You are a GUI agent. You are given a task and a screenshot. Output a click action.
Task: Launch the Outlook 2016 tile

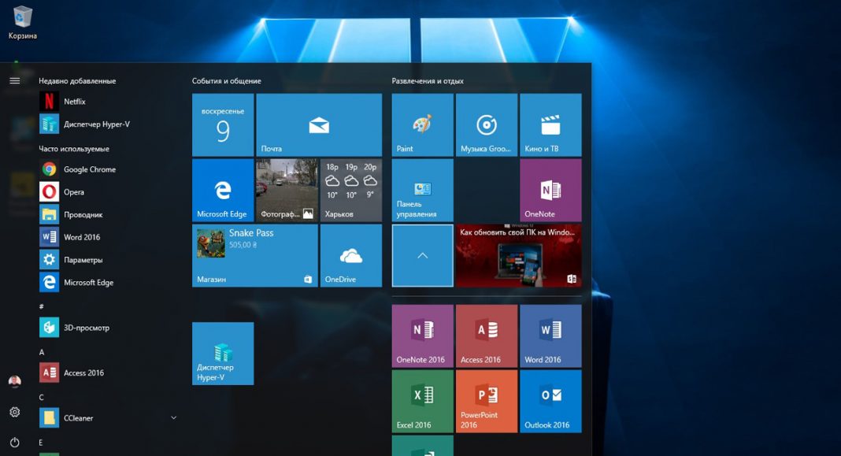(551, 402)
